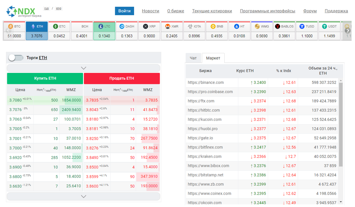This screenshot has height=207, width=355.
Task: Select the ETC coin icon
Action: coord(56,26)
